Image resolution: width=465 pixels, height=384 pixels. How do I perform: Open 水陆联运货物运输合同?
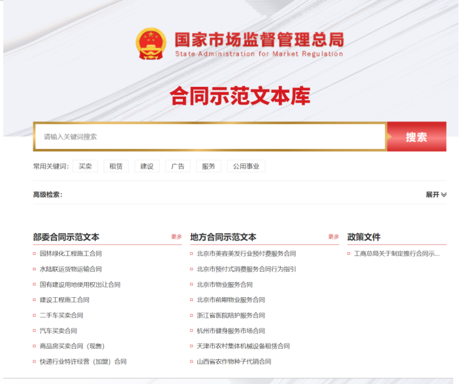(x=71, y=269)
